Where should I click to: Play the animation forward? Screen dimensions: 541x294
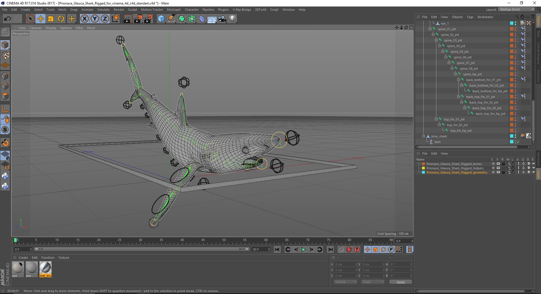pyautogui.click(x=304, y=249)
